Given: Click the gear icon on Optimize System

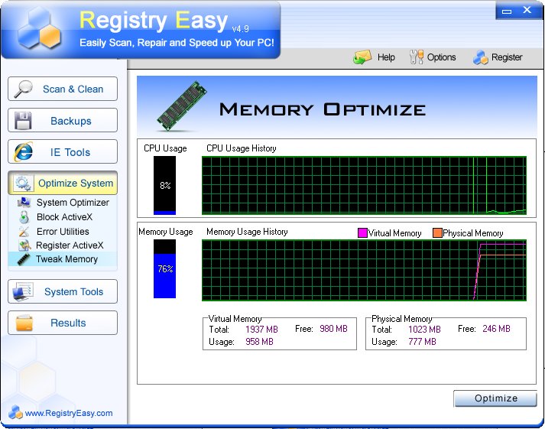Looking at the screenshot, I should coord(23,183).
